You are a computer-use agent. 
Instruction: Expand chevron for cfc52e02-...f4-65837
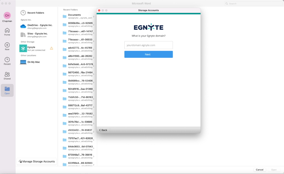[x=94, y=132]
